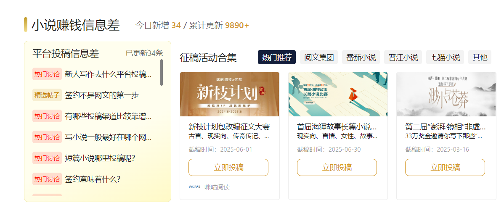Open the 番茄小说 tab
This screenshot has height=205, width=504.
click(x=361, y=58)
